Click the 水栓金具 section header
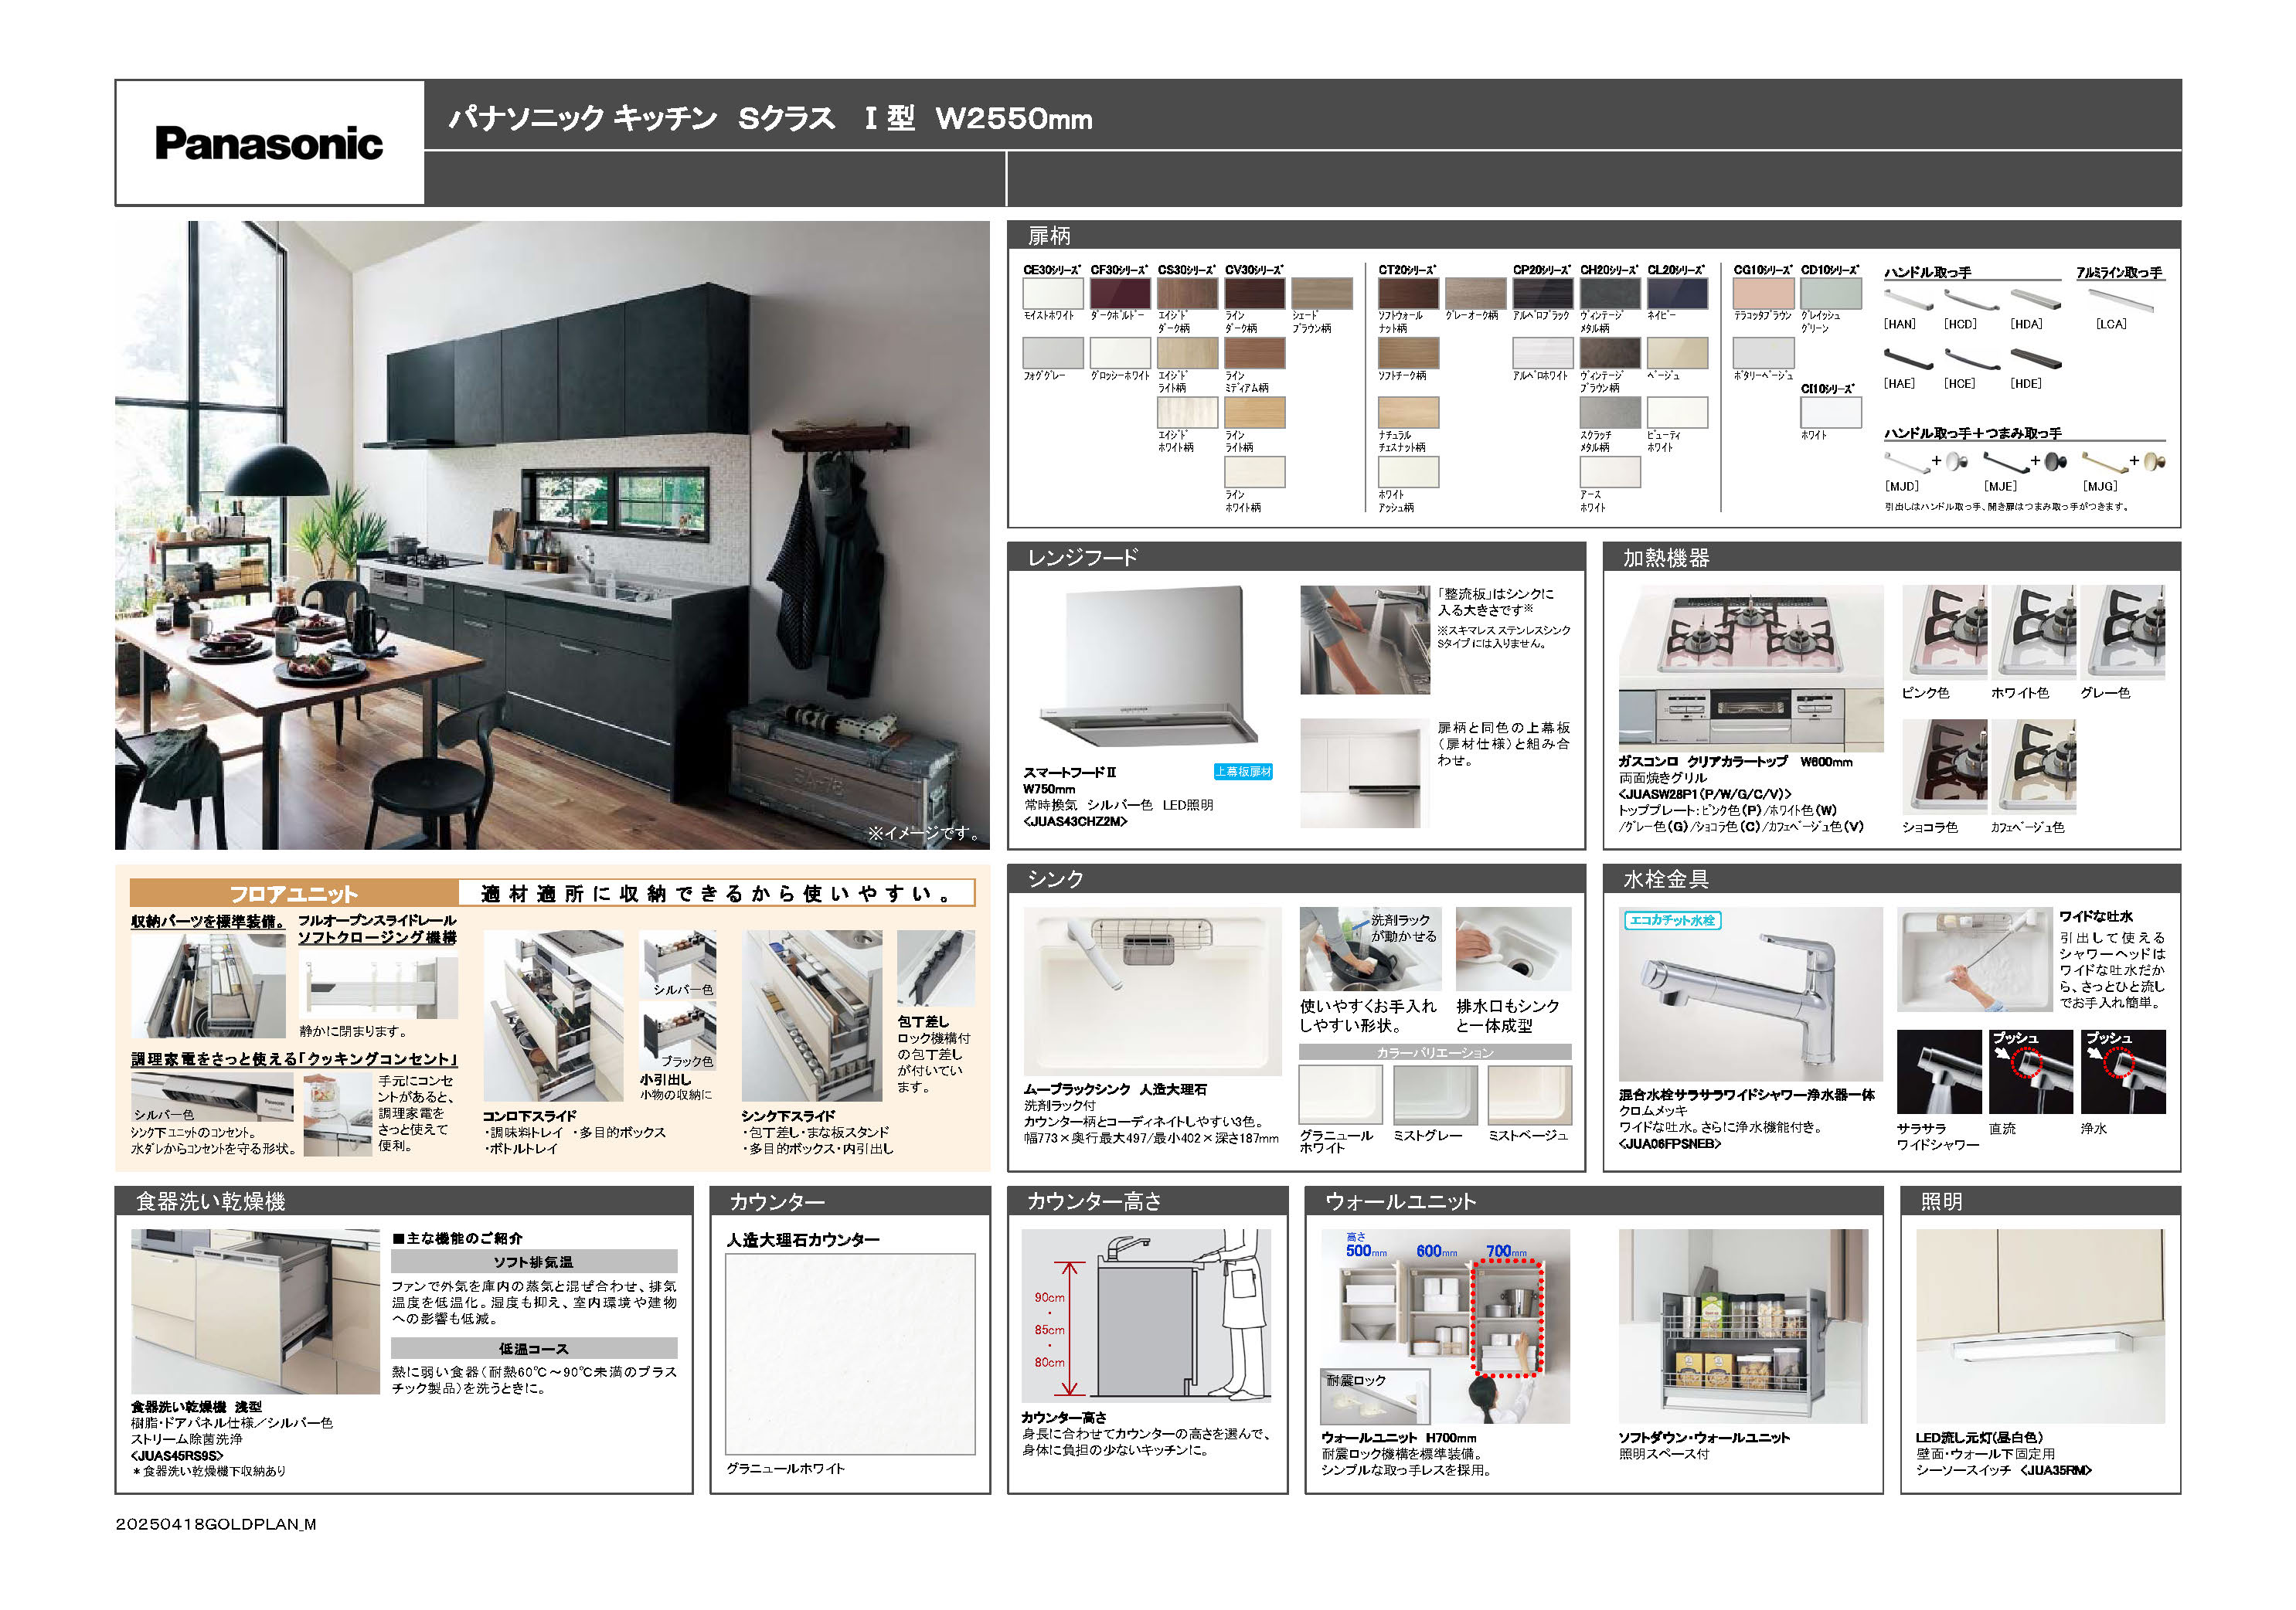 (x=1891, y=878)
